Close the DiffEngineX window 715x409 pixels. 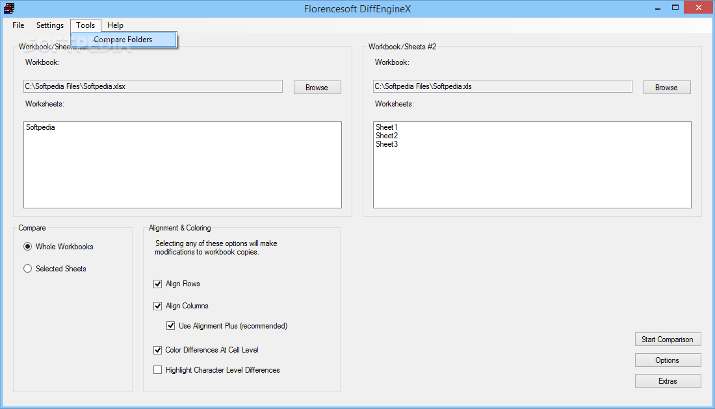[699, 7]
